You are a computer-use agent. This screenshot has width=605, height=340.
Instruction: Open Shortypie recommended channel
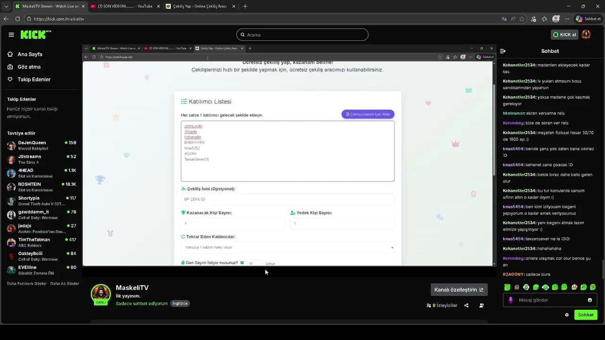coord(42,201)
